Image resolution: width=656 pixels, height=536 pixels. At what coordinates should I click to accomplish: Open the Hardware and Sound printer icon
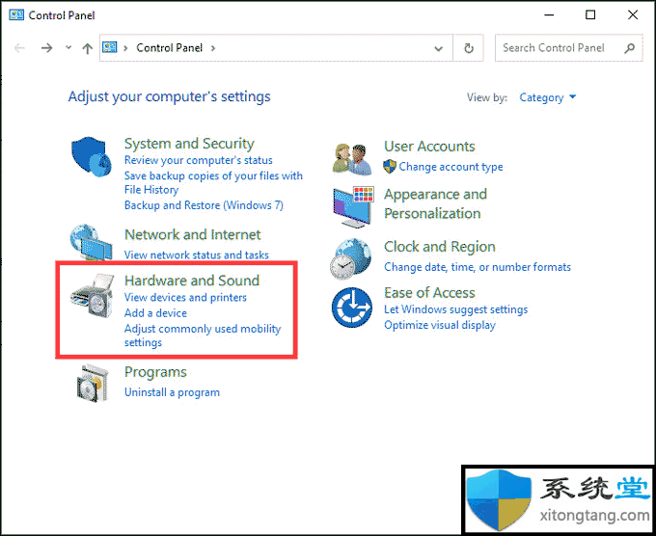click(x=93, y=296)
